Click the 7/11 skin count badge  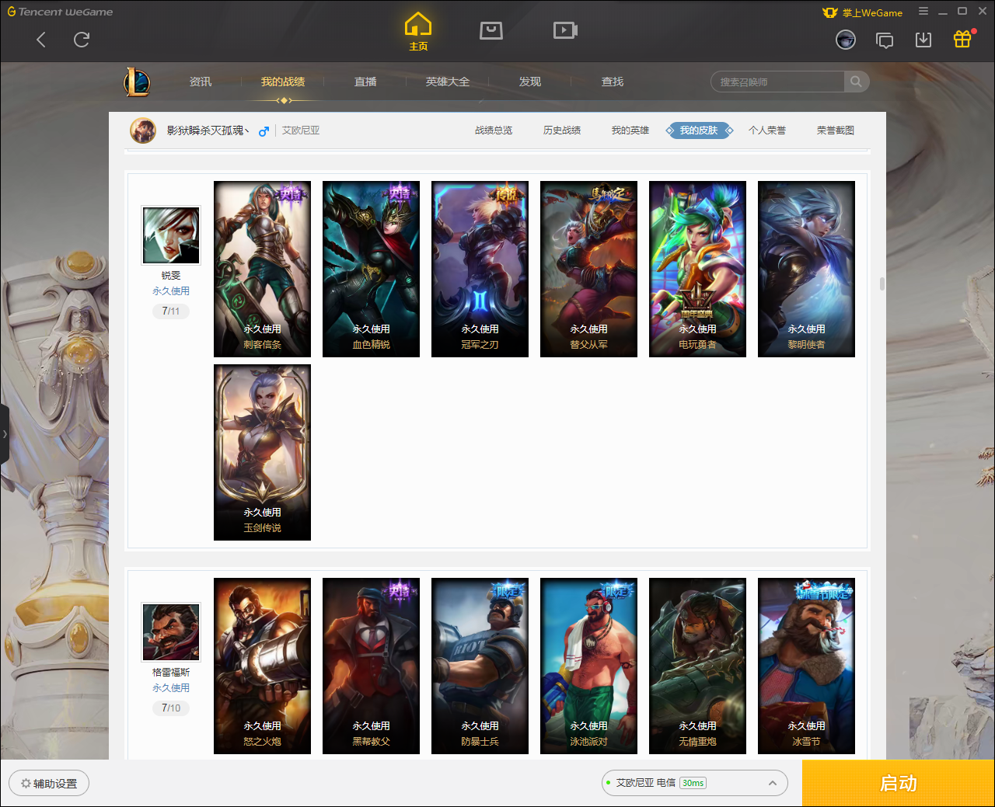[171, 311]
